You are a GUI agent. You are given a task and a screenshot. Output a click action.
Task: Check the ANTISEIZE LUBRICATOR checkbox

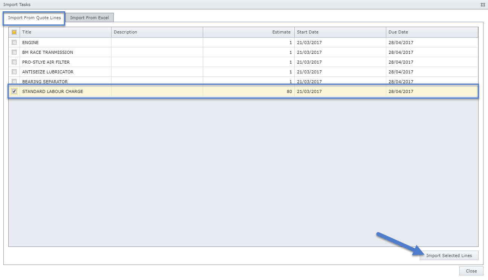(14, 72)
